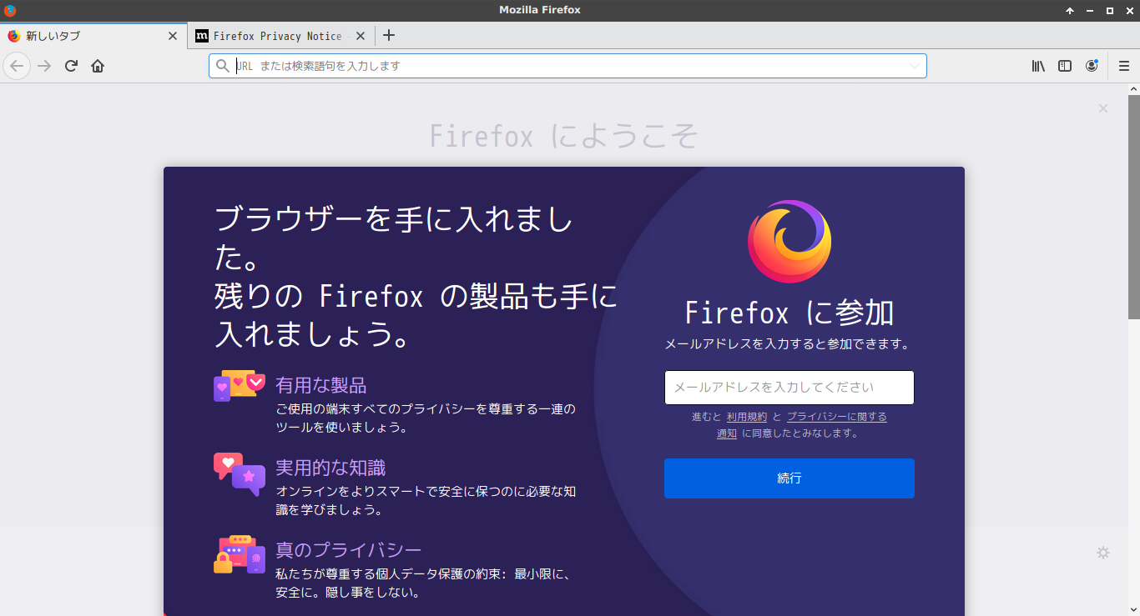This screenshot has height=616, width=1140.
Task: Close the 新しいタブ tab
Action: click(173, 36)
